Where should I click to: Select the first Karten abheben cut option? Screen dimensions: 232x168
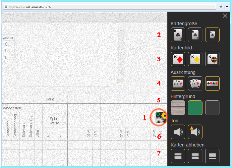(x=178, y=156)
